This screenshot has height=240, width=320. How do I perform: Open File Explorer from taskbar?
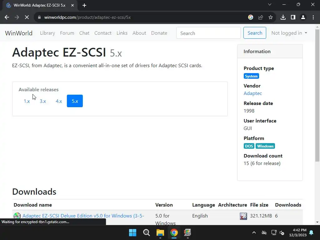(160, 232)
